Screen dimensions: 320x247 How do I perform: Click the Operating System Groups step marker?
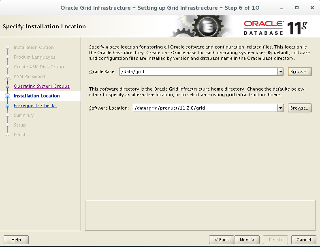point(8,87)
